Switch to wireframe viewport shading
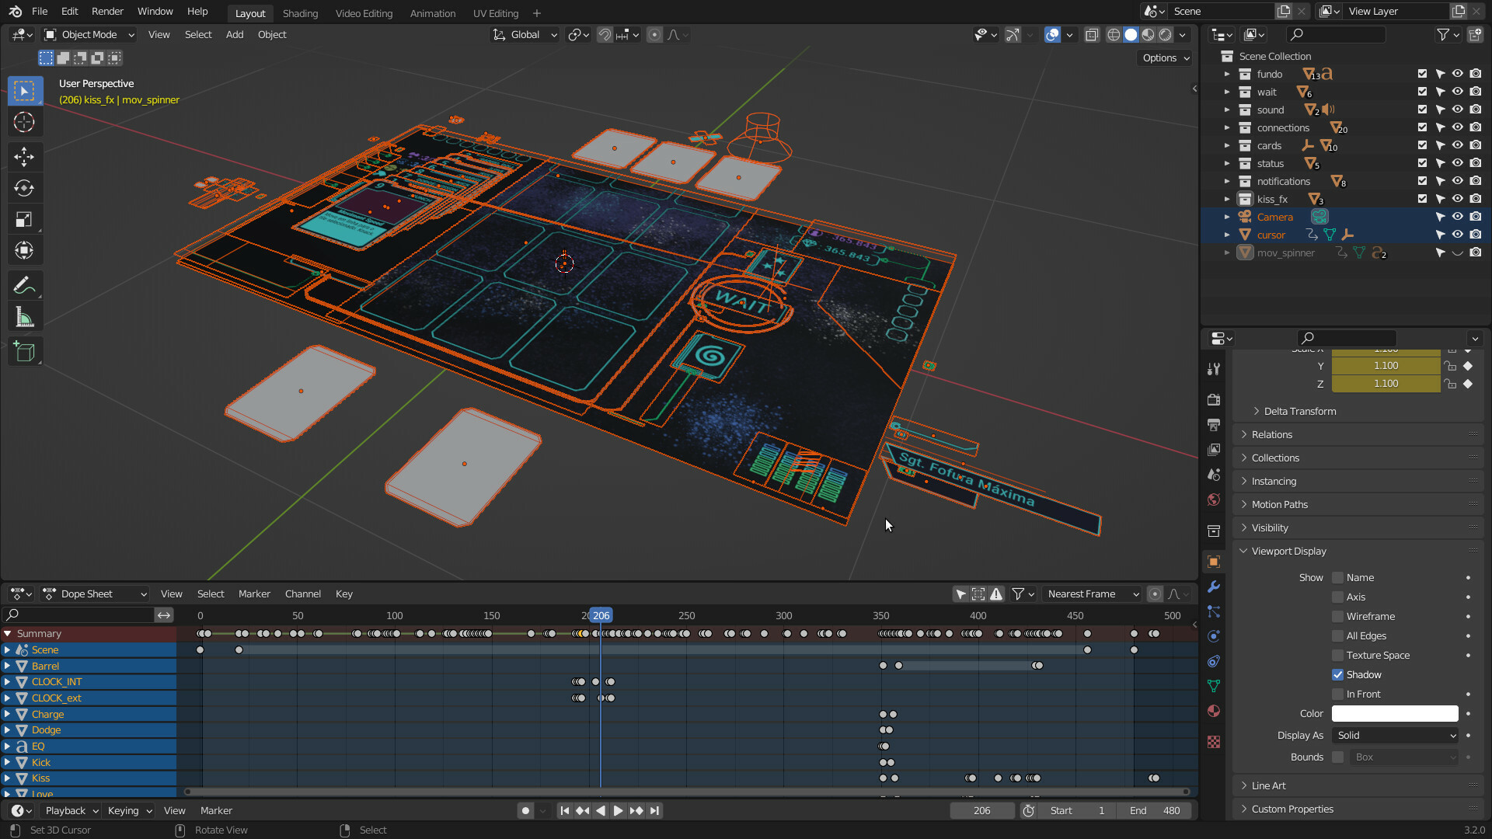The height and width of the screenshot is (839, 1492). pos(1114,35)
